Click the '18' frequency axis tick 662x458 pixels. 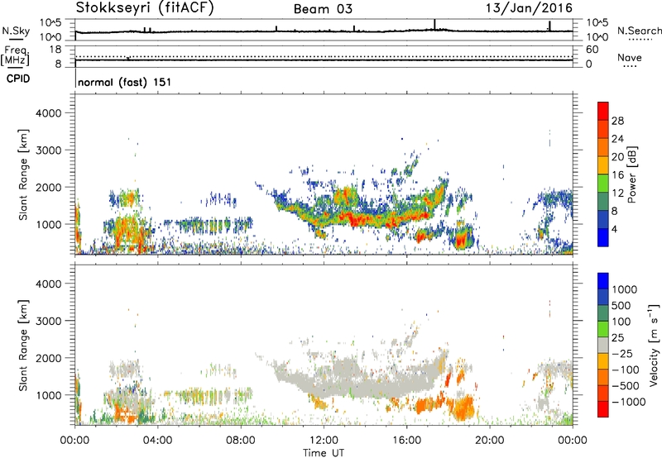[x=55, y=50]
